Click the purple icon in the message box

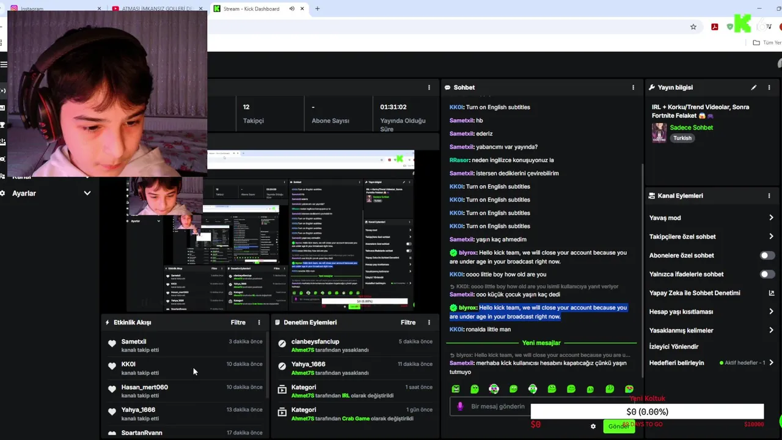(x=460, y=406)
